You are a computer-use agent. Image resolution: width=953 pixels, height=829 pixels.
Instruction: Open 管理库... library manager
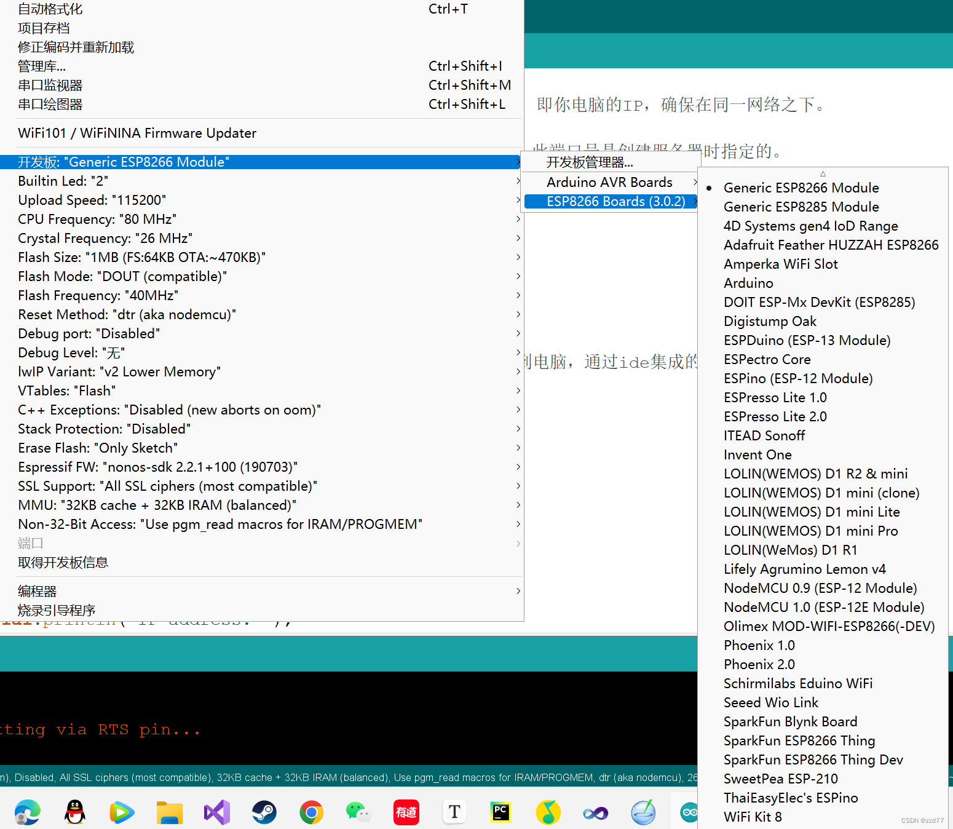pos(261,66)
